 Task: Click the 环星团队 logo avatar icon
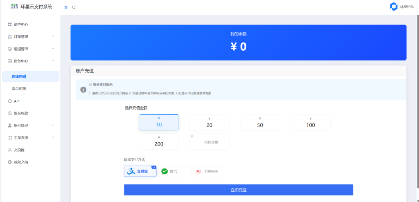pos(394,7)
